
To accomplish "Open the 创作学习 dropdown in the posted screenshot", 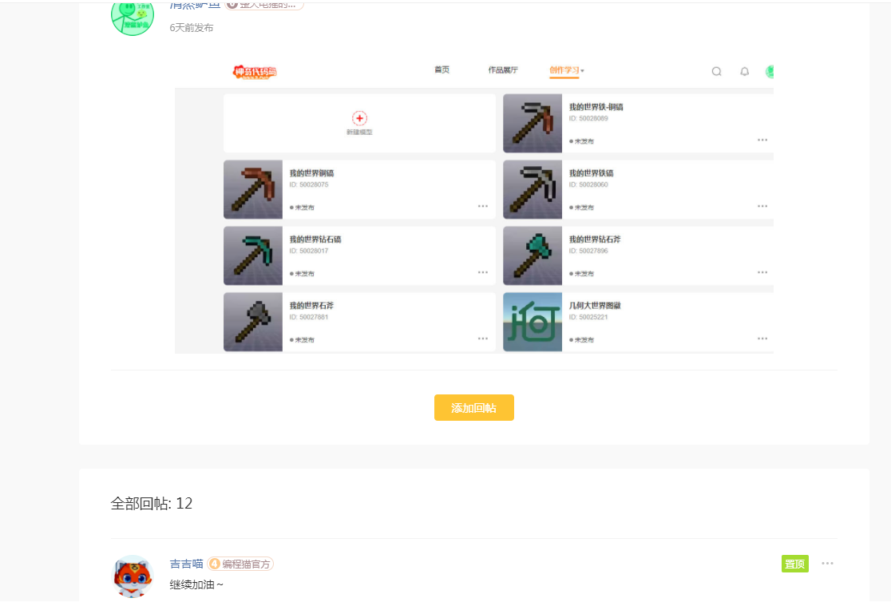I will click(567, 70).
